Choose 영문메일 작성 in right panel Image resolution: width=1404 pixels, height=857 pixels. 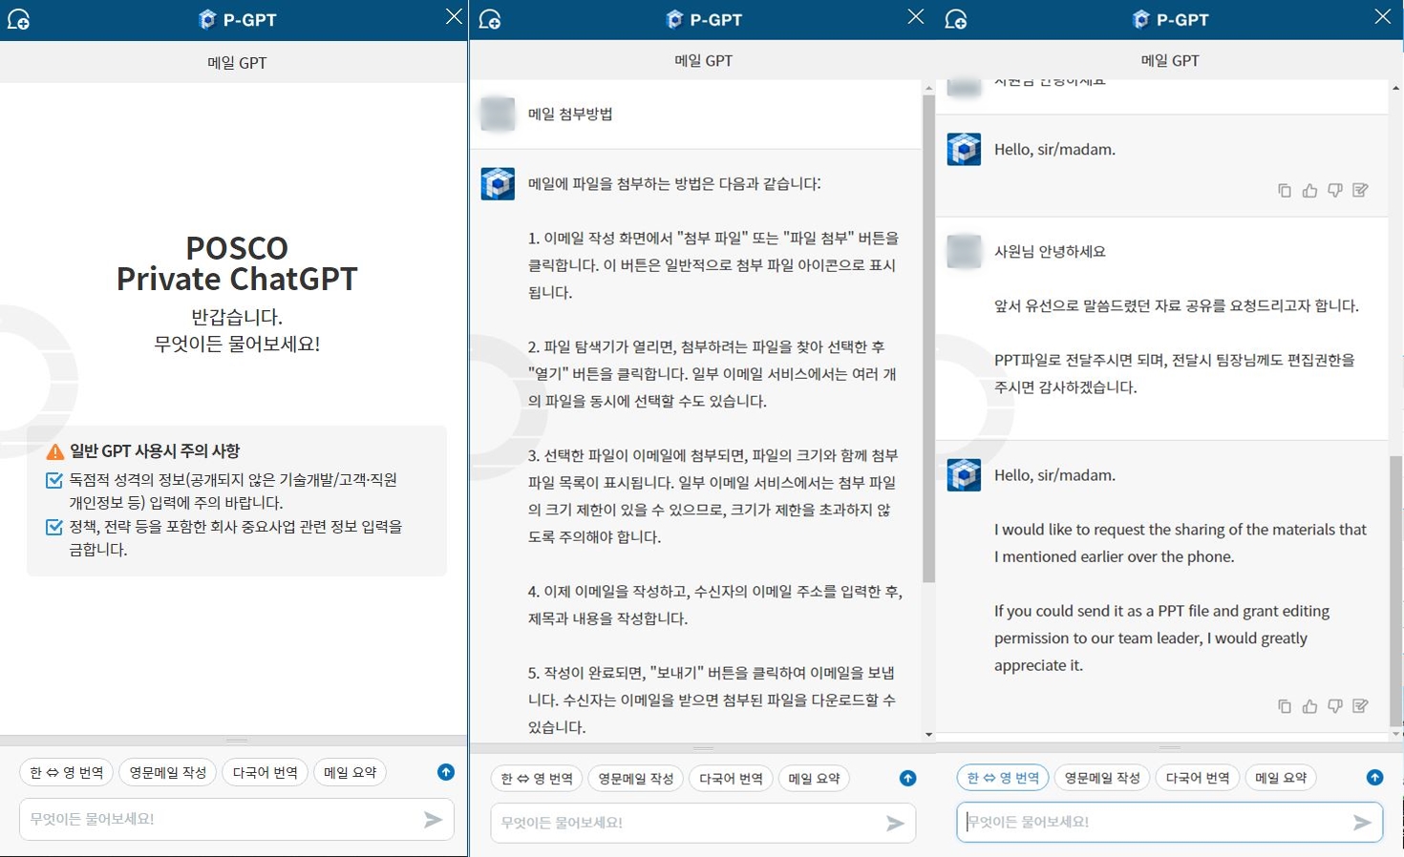[x=1102, y=778]
